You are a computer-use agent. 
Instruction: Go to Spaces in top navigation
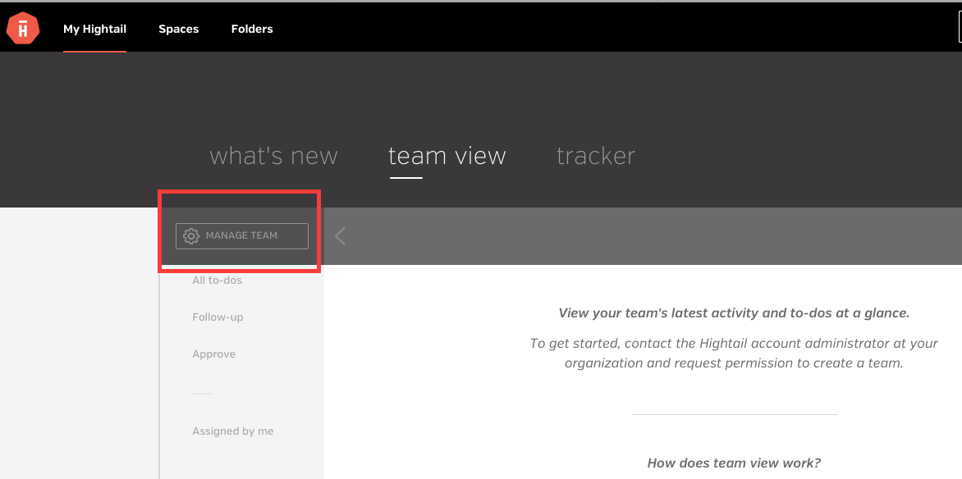tap(179, 29)
